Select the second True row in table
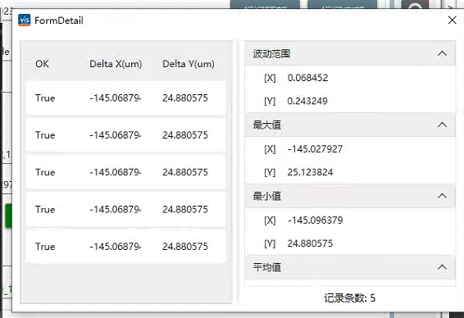464x318 pixels. 125,135
